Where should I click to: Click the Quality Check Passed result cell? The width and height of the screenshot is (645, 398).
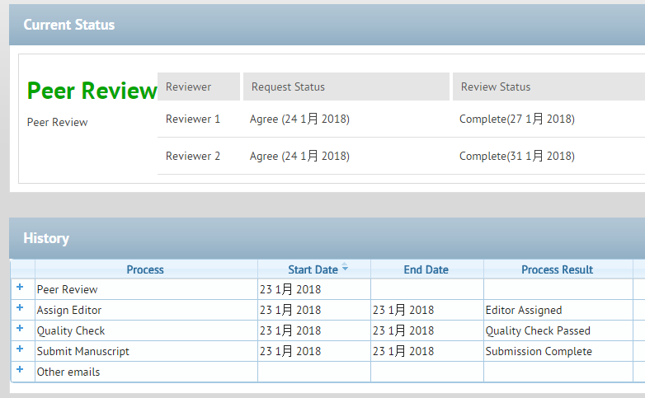tap(538, 331)
